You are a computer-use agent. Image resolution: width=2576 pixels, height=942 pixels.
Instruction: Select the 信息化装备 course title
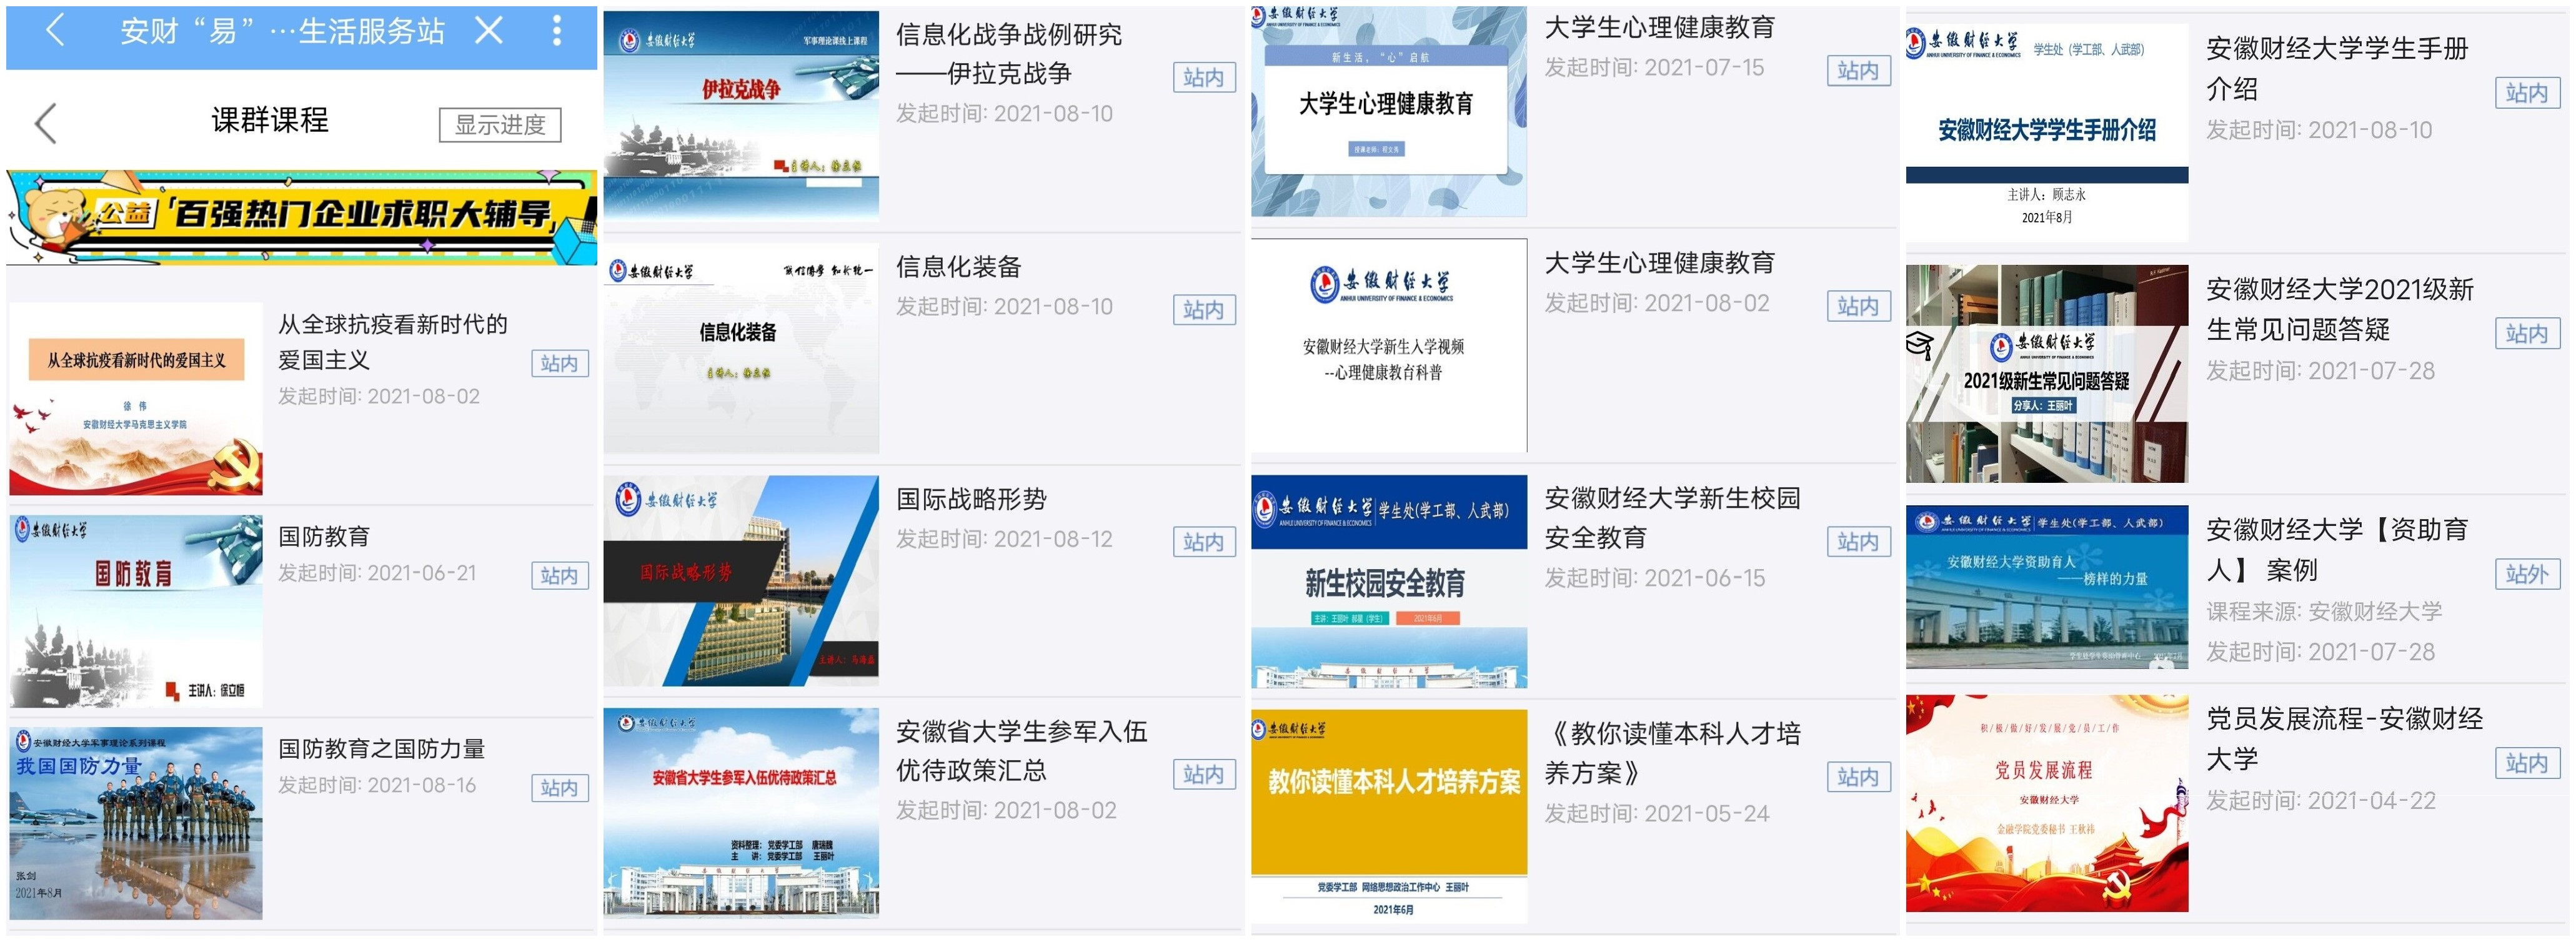pyautogui.click(x=958, y=267)
